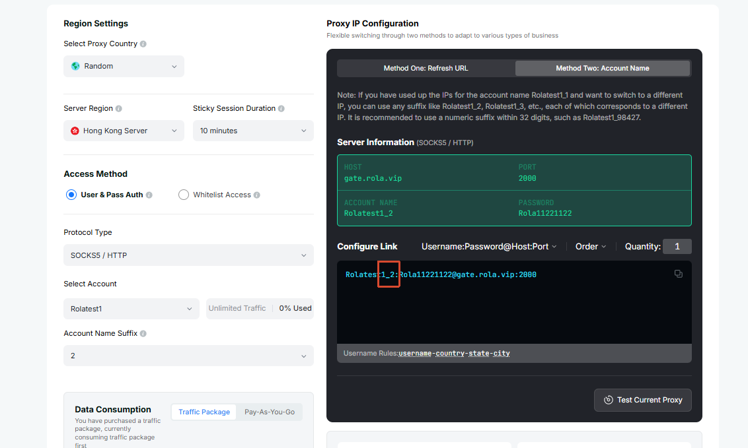The height and width of the screenshot is (448, 748).
Task: Click port value 2000
Action: [527, 179]
